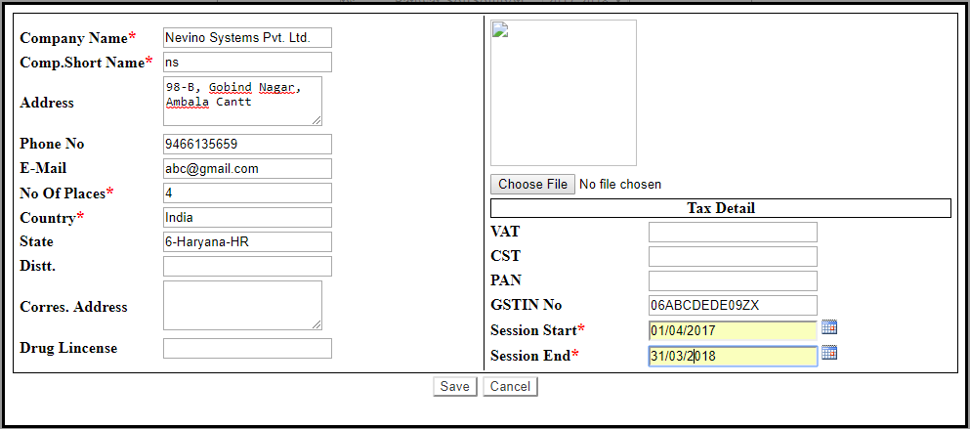Focus the No Of Places field

tap(247, 193)
